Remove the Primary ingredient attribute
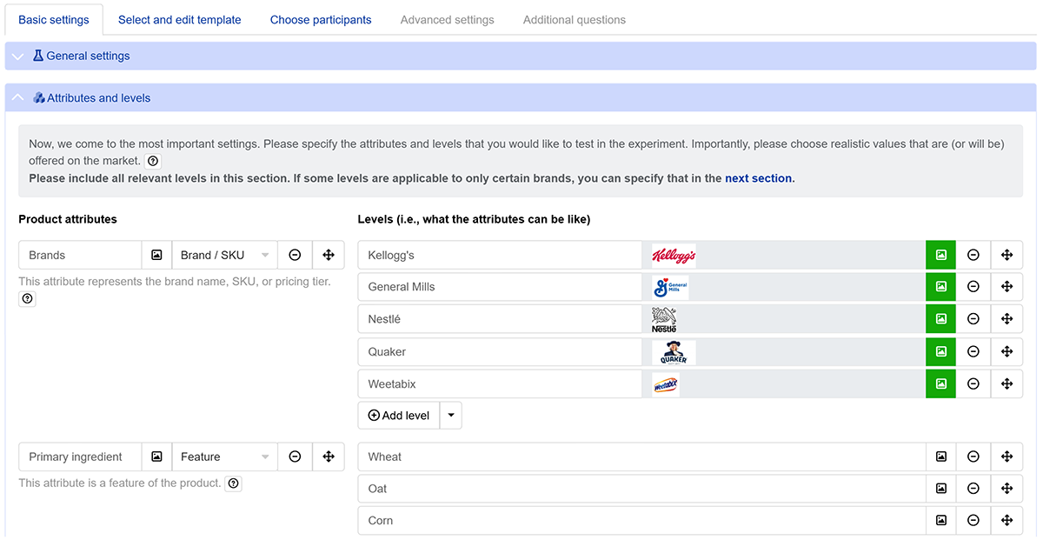 coord(295,457)
